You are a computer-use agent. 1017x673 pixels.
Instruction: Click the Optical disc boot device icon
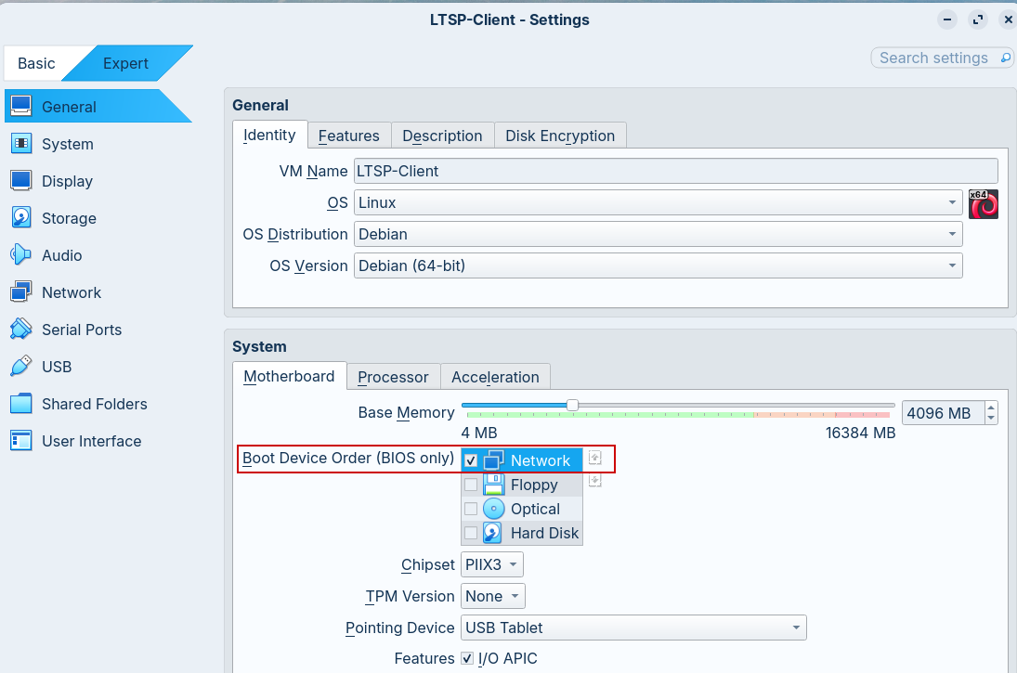[x=493, y=509]
